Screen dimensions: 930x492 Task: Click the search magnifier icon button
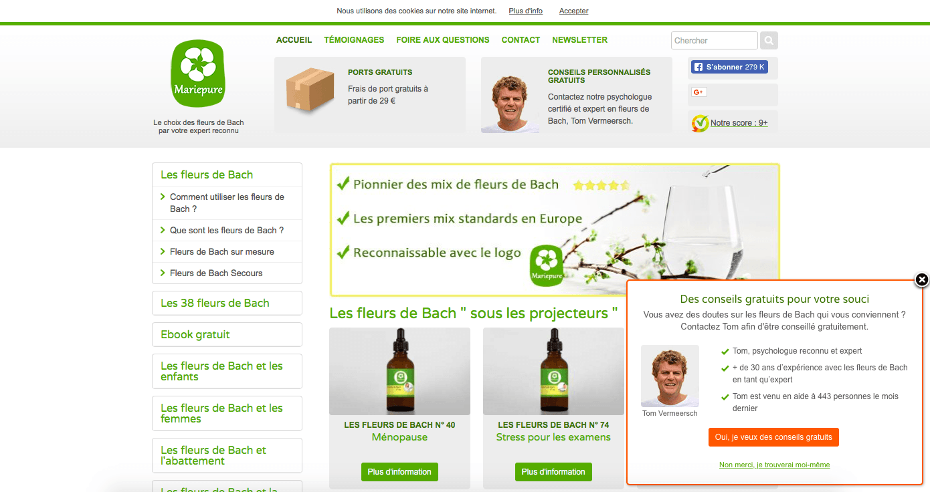point(769,41)
